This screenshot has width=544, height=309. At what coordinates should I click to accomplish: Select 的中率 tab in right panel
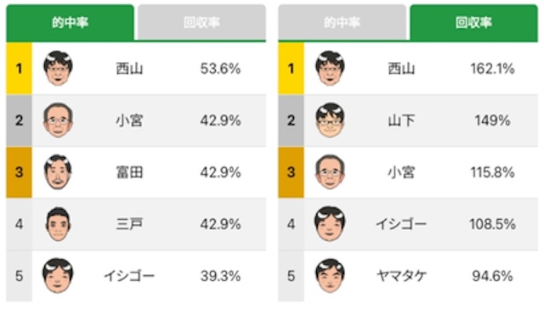point(342,23)
